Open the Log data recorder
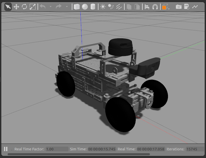The width and height of the screenshot is (206, 158). point(187,7)
